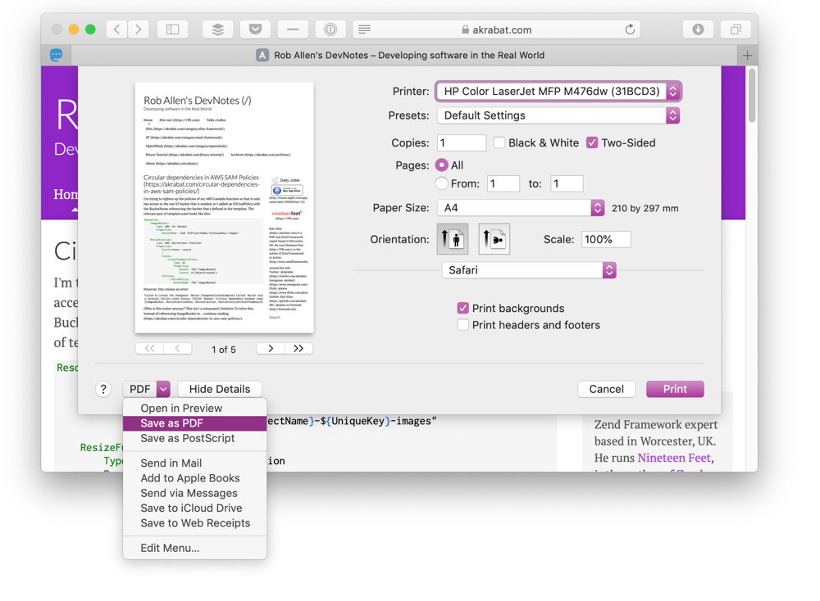Screen dimensions: 820x601
Task: Click the Scale percentage field
Action: pyautogui.click(x=606, y=239)
